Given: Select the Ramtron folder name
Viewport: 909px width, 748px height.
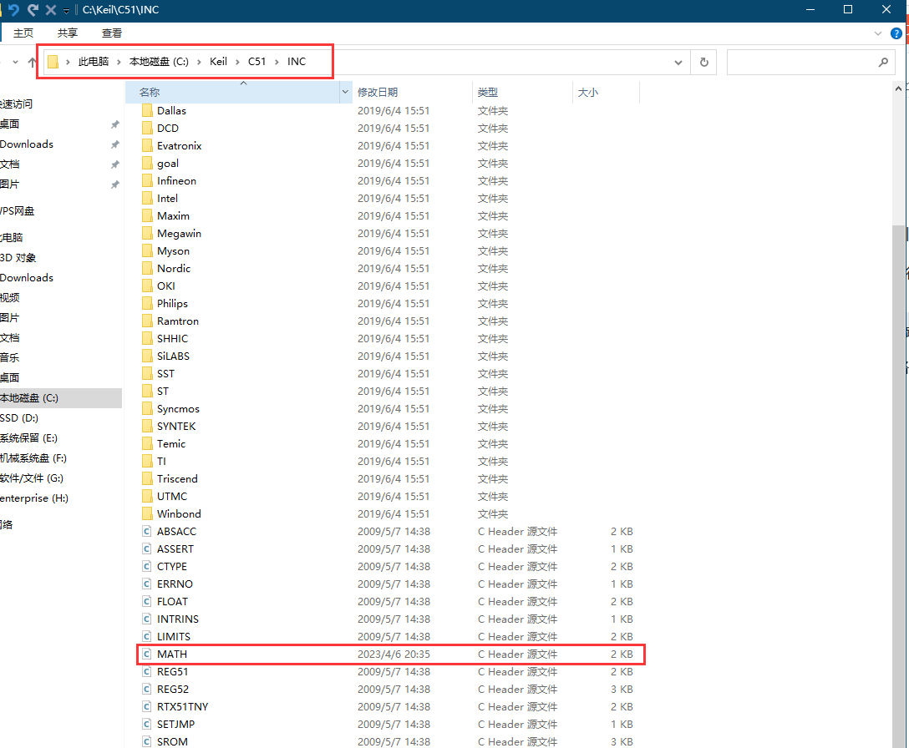Looking at the screenshot, I should [178, 321].
